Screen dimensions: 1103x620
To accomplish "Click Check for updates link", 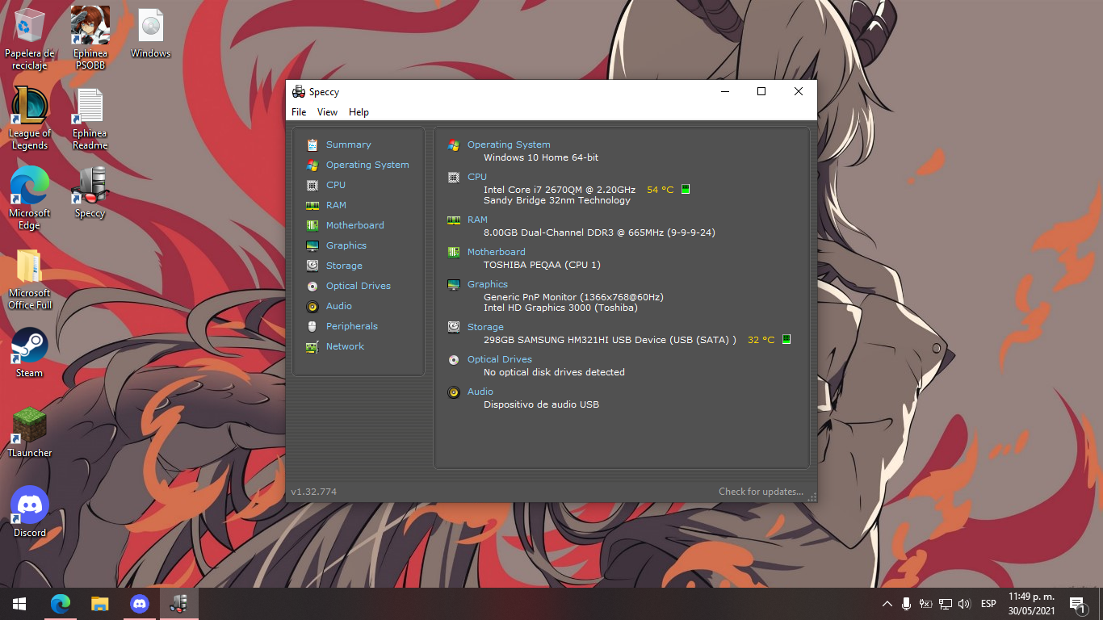I will click(x=761, y=492).
